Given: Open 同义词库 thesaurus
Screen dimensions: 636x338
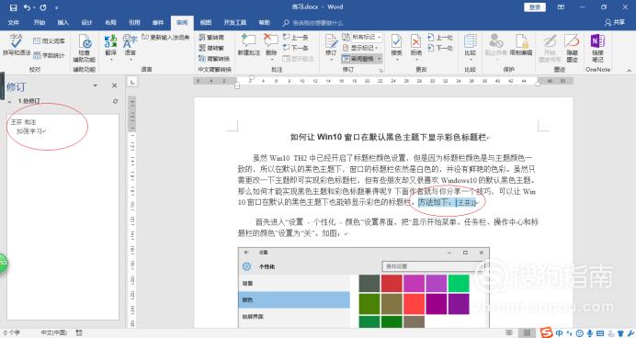Looking at the screenshot, I should tap(49, 41).
